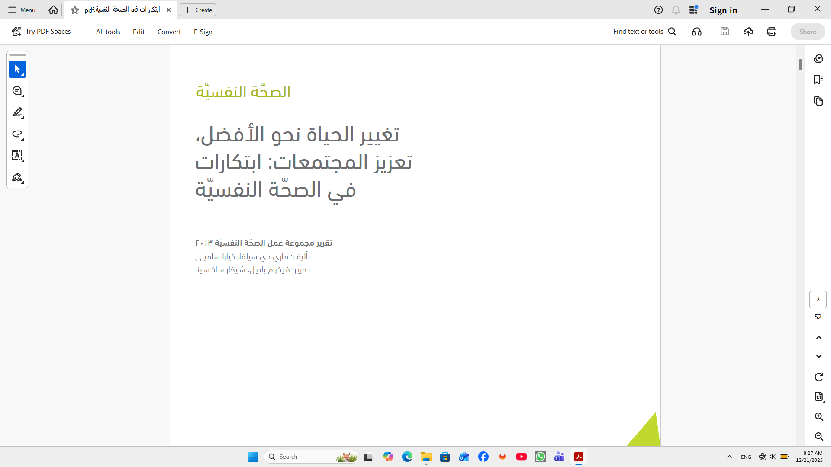This screenshot has width=831, height=467.
Task: Close the open PDF document tab
Action: pos(169,10)
